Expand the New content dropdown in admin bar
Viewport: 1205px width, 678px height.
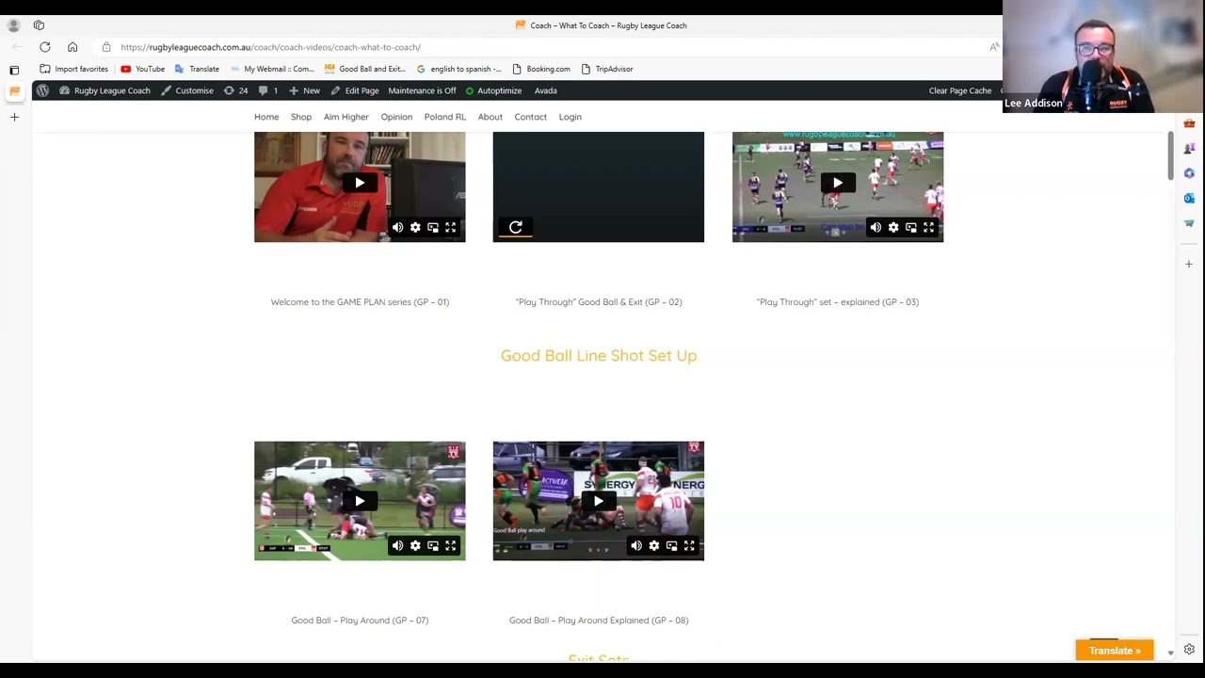304,90
